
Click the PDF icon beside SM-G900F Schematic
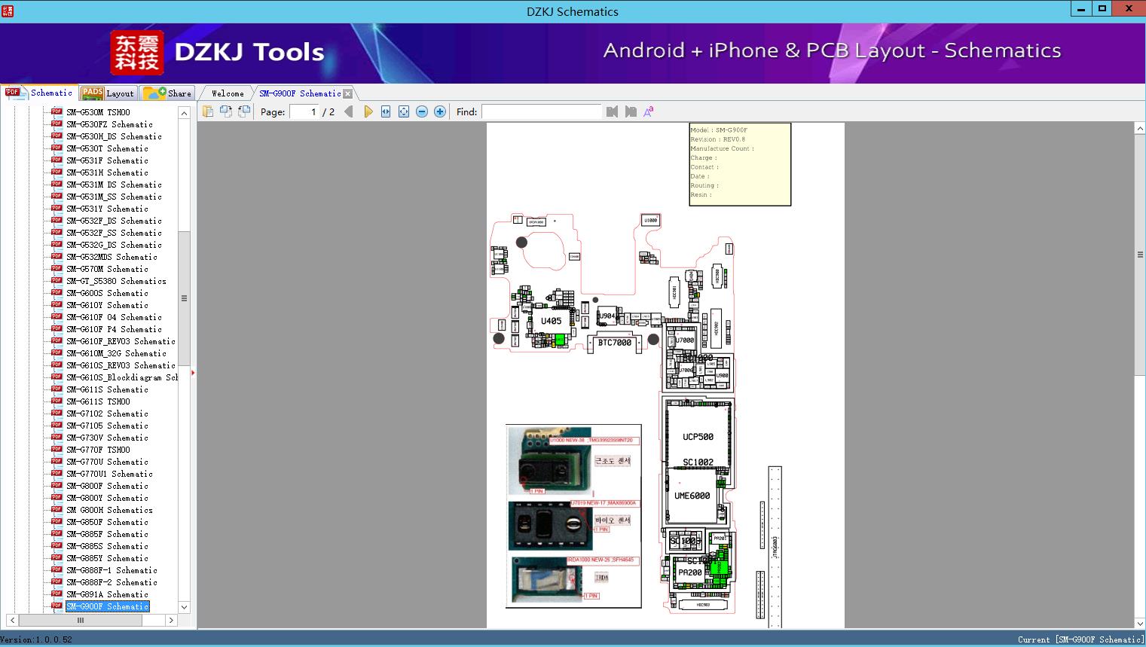pyautogui.click(x=57, y=606)
